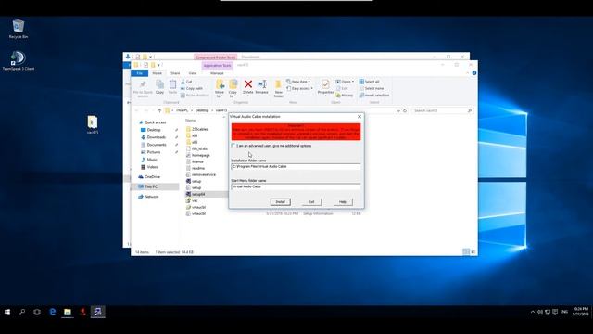
Task: Switch to the Home ribbon tab
Action: point(157,73)
